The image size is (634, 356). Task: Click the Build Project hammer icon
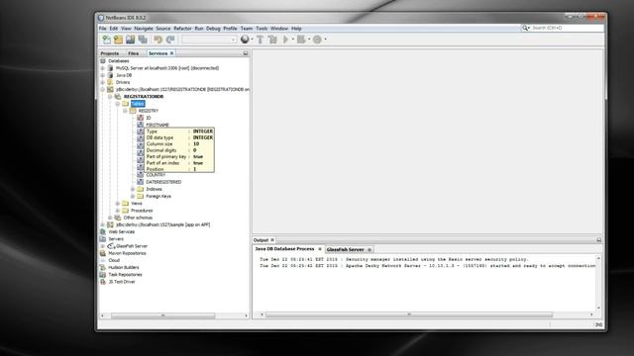(260, 40)
